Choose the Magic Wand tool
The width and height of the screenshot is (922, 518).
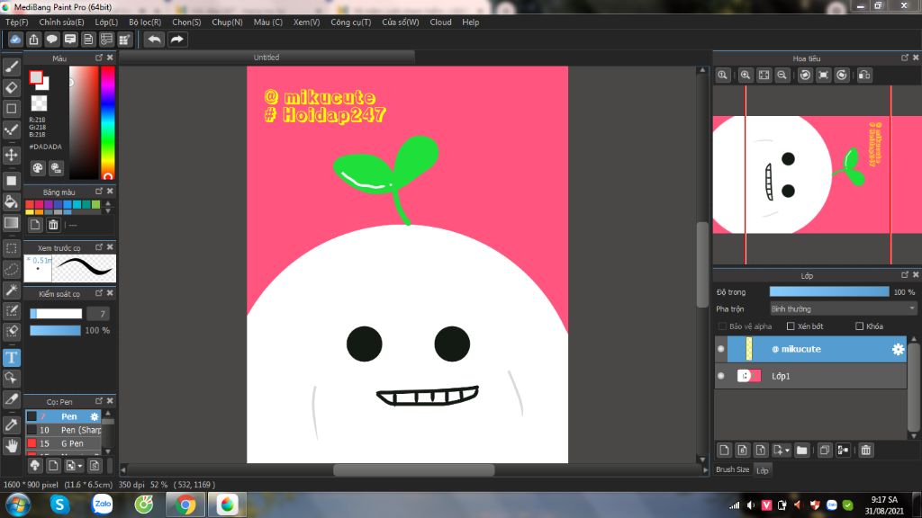coord(11,290)
